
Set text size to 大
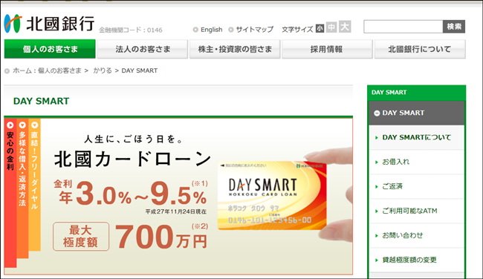[x=345, y=27]
